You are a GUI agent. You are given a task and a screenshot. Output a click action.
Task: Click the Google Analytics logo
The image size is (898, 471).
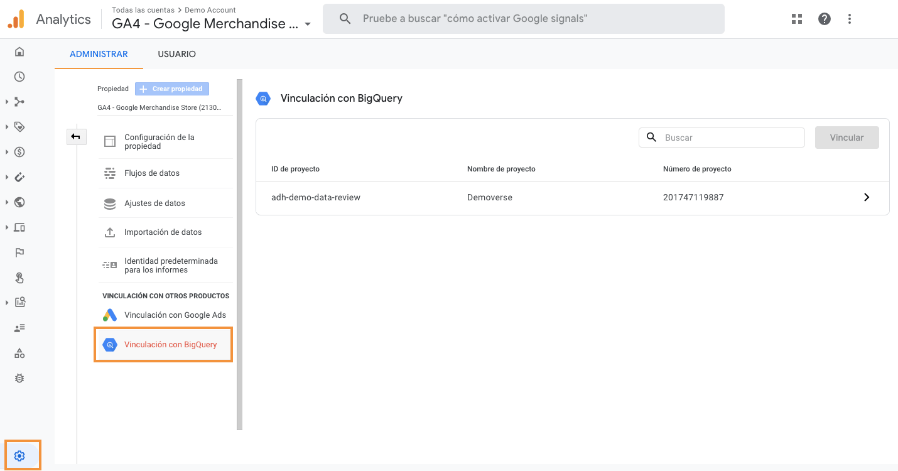[x=16, y=19]
